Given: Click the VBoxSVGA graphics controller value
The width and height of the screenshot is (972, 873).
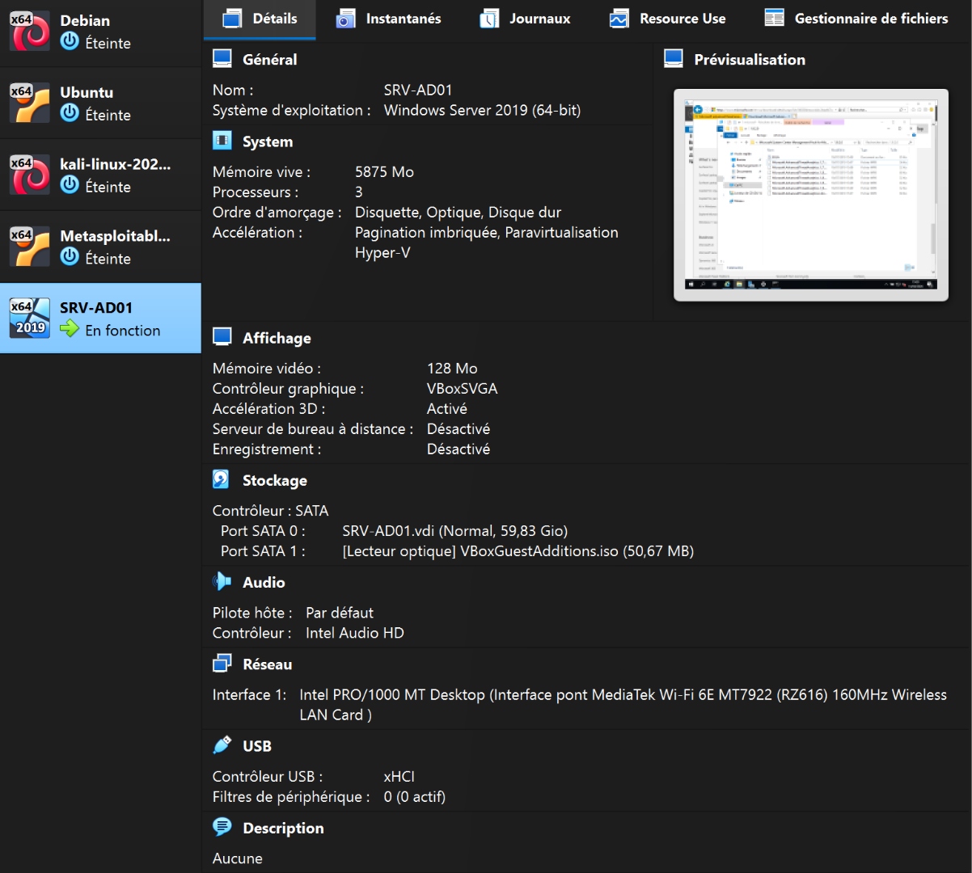Looking at the screenshot, I should coord(462,389).
